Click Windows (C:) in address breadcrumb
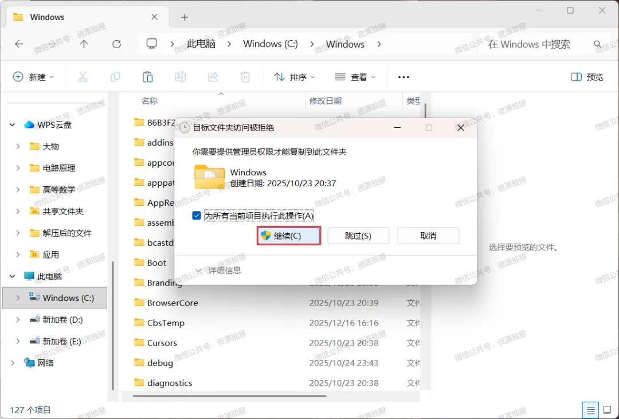619x419 pixels. pos(271,44)
